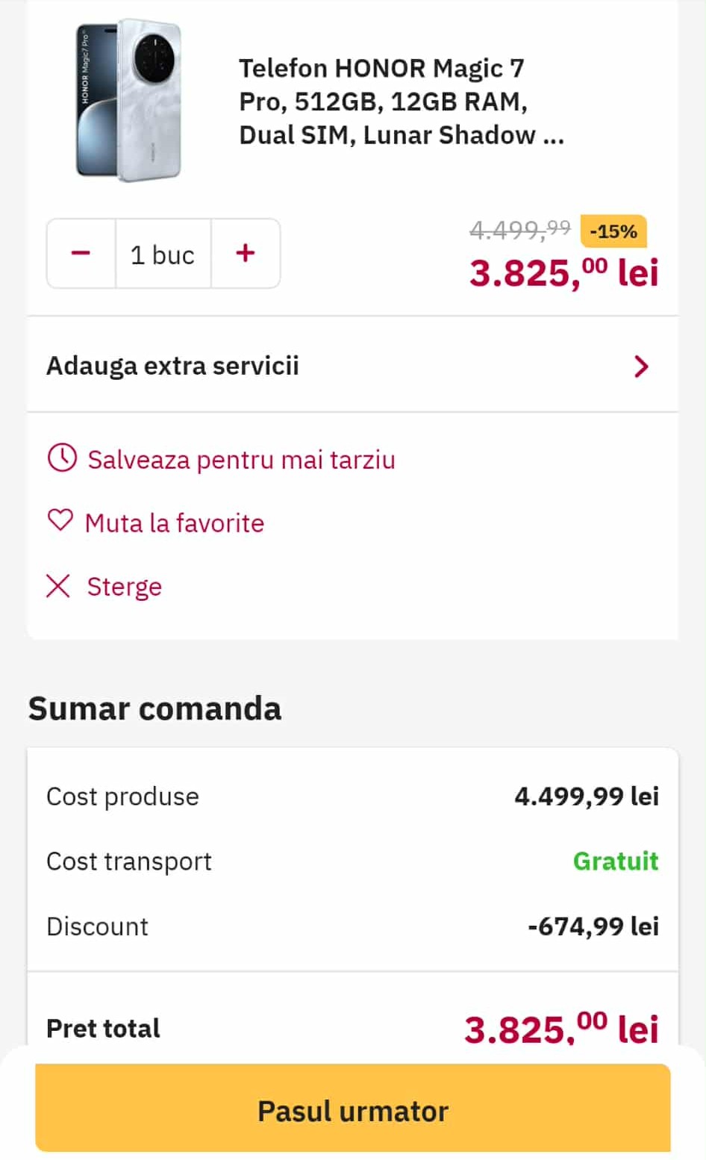Viewport: 706px width, 1160px height.
Task: Click the crossed-out 4.499,99 old price
Action: (519, 230)
